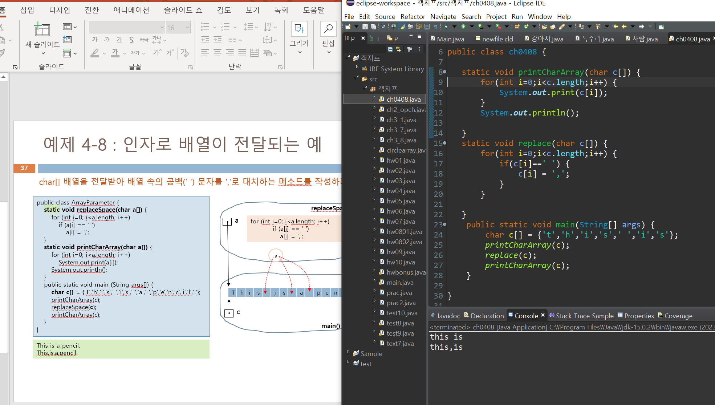The image size is (715, 405).
Task: Increase font size in PowerPoint
Action: click(157, 53)
